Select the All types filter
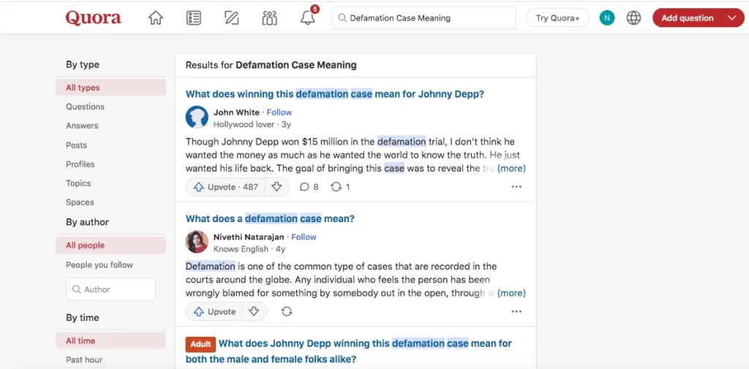Image resolution: width=749 pixels, height=369 pixels. coord(111,88)
